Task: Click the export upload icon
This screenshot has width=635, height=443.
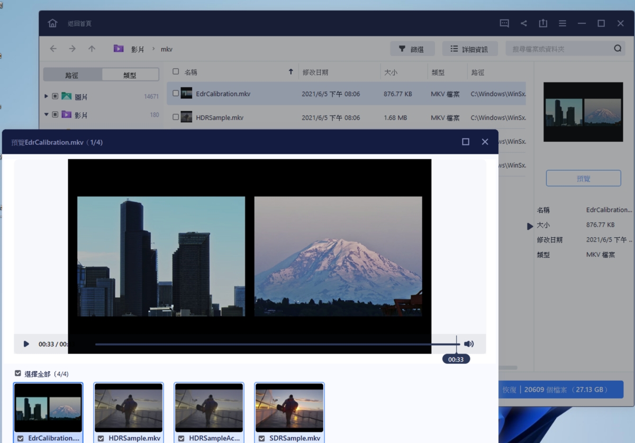Action: [x=543, y=24]
